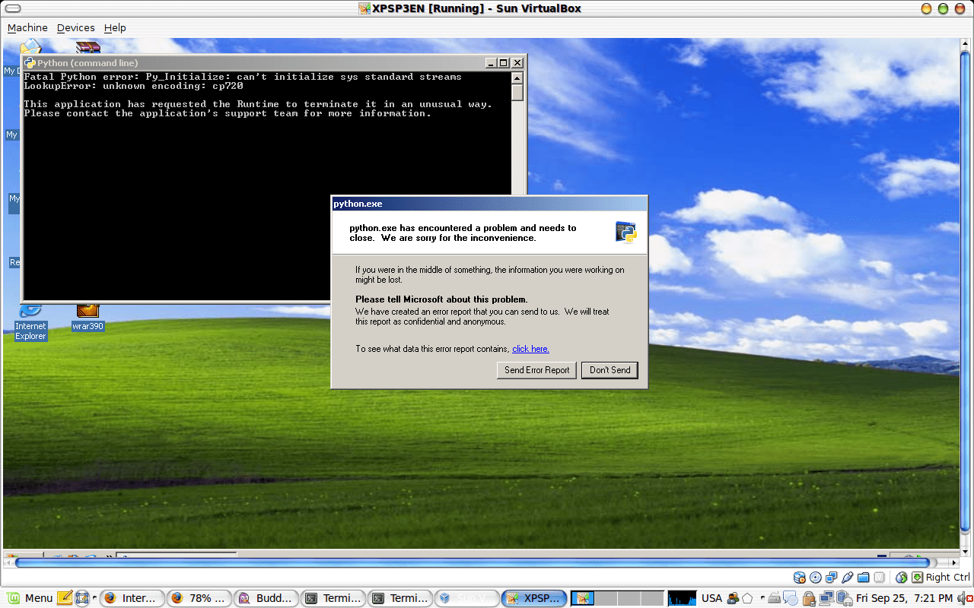Image resolution: width=974 pixels, height=608 pixels.
Task: Switch to 'Inter...' Firefox taskbar window
Action: (132, 598)
